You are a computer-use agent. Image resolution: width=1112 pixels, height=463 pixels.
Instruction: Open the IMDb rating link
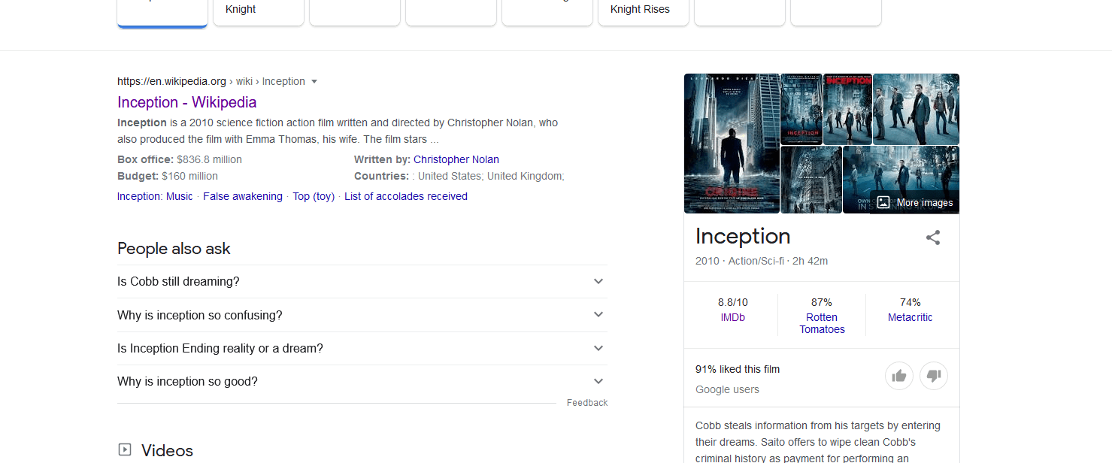click(733, 317)
